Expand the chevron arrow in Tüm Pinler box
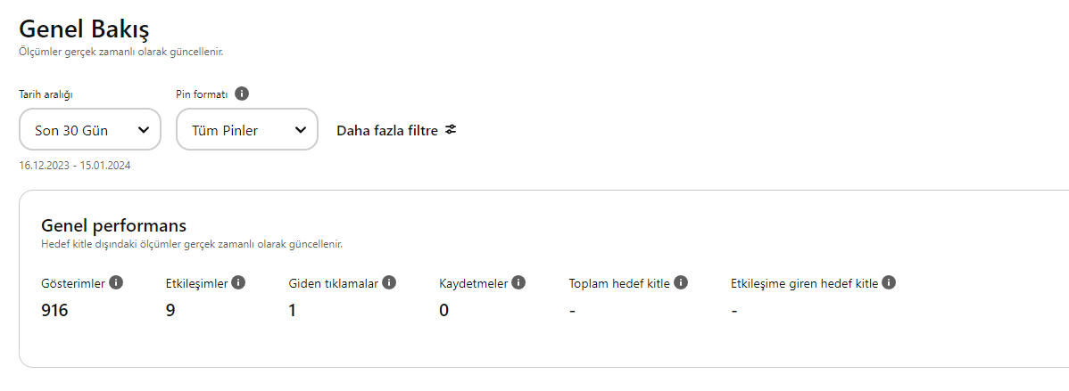This screenshot has height=391, width=1069. point(300,130)
